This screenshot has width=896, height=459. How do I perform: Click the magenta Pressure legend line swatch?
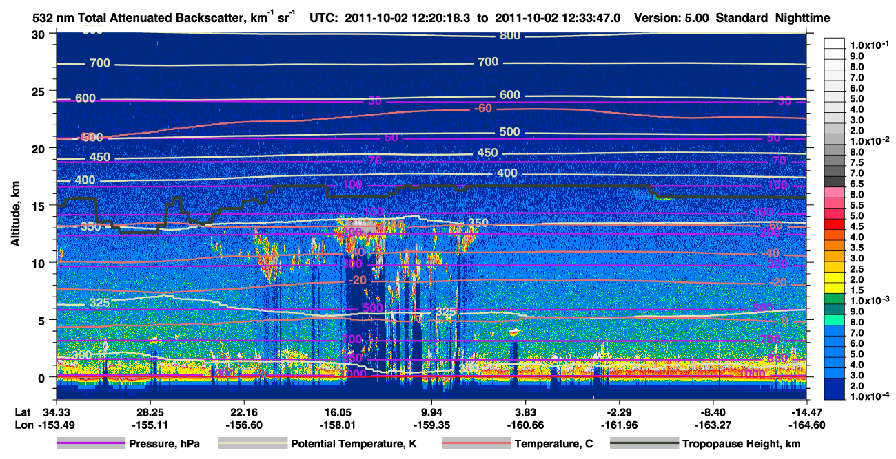point(91,444)
